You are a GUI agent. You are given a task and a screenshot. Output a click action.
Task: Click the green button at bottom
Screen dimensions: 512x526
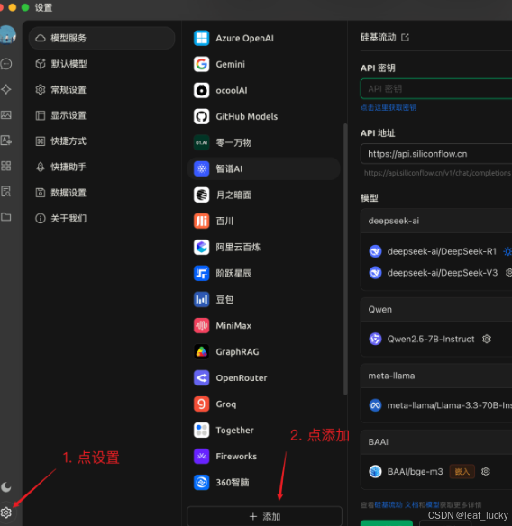387,523
